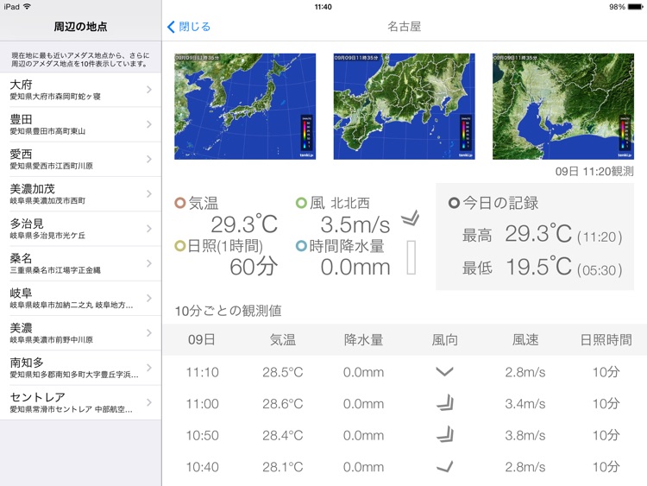This screenshot has height=486, width=647.
Task: Tap the rainfall gauge bar beside 0.0mm
Action: click(x=411, y=257)
